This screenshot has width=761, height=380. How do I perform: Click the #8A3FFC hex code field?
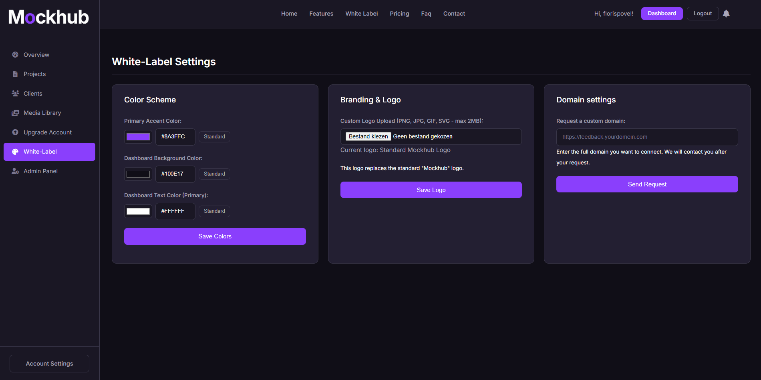(x=175, y=137)
